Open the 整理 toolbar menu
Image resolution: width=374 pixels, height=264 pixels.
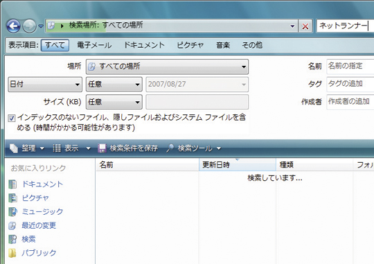click(27, 148)
